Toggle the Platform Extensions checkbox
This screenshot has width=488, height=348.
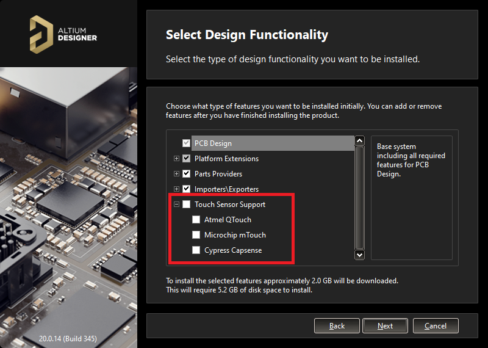click(x=187, y=159)
